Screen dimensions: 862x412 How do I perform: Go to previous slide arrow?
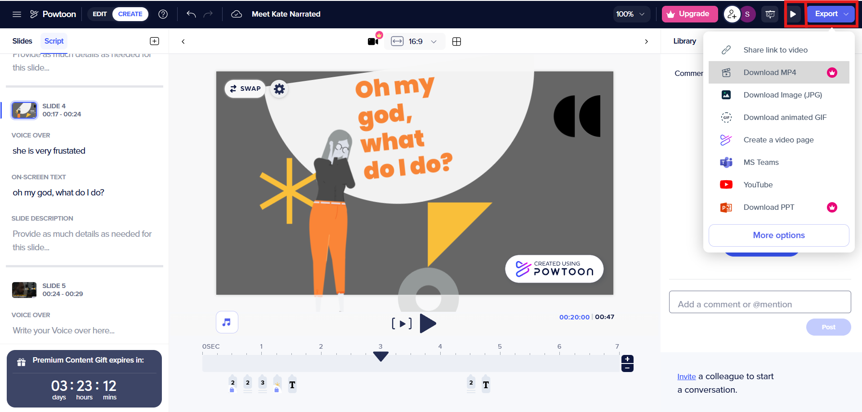click(183, 41)
